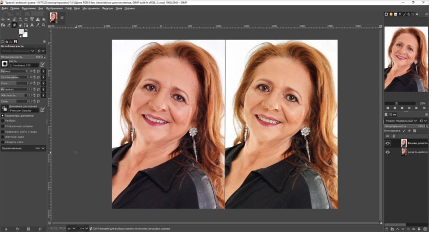
Task: Open the Изображение menu
Action: [54, 8]
